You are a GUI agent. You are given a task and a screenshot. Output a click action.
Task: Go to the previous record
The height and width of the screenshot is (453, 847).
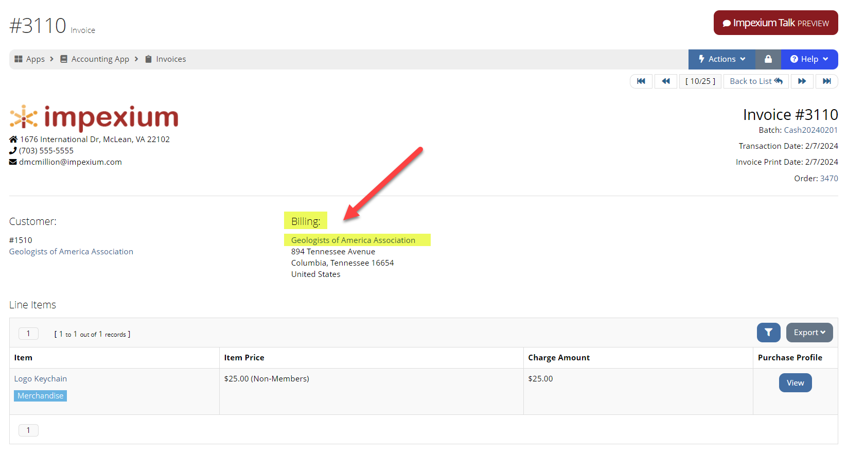point(666,81)
